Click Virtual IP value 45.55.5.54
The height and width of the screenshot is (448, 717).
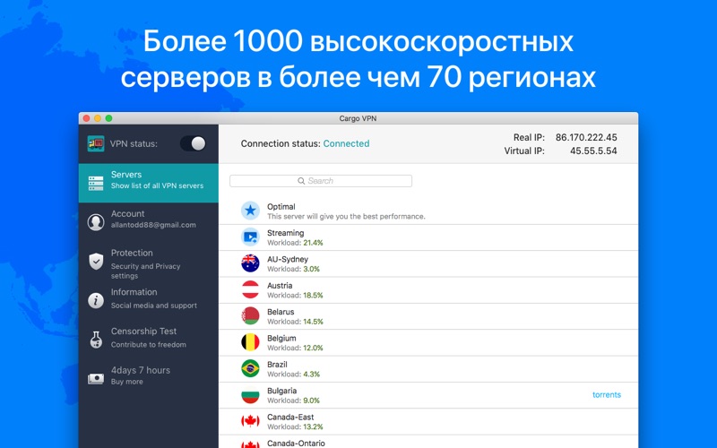pyautogui.click(x=593, y=151)
